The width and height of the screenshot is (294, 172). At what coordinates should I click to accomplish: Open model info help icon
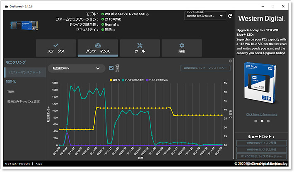pyautogui.click(x=147, y=14)
